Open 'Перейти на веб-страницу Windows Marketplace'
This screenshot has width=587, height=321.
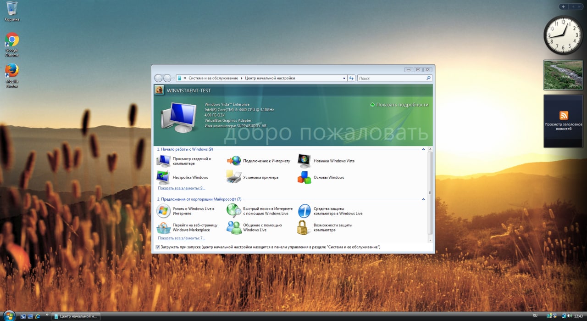tap(187, 228)
